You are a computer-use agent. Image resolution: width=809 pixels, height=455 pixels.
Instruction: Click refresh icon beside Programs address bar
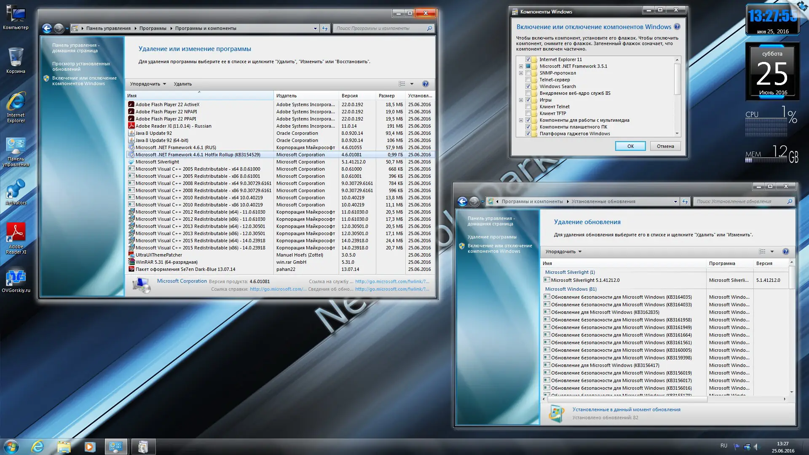click(x=325, y=28)
